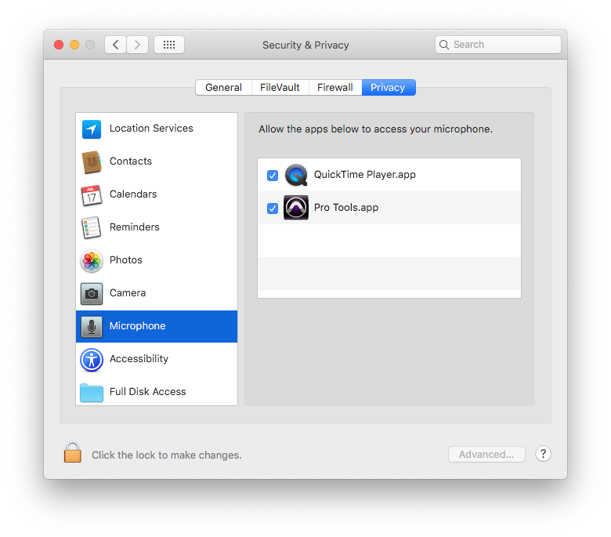Viewport: 611px width, 537px height.
Task: Click the Pro Tools app icon
Action: [x=296, y=208]
